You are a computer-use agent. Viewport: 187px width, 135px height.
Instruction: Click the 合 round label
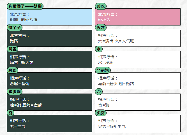(x=99, y=92)
